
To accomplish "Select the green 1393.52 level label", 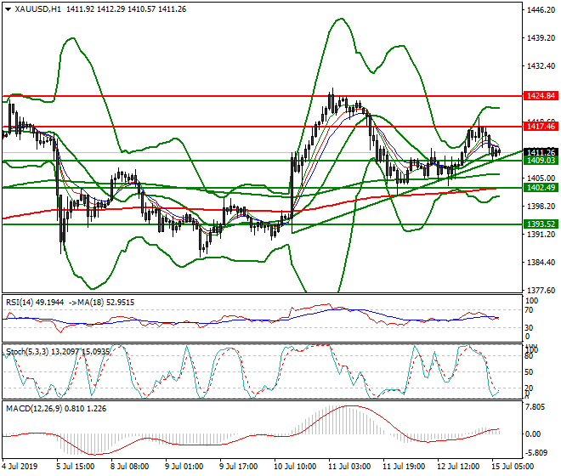I will [x=541, y=224].
